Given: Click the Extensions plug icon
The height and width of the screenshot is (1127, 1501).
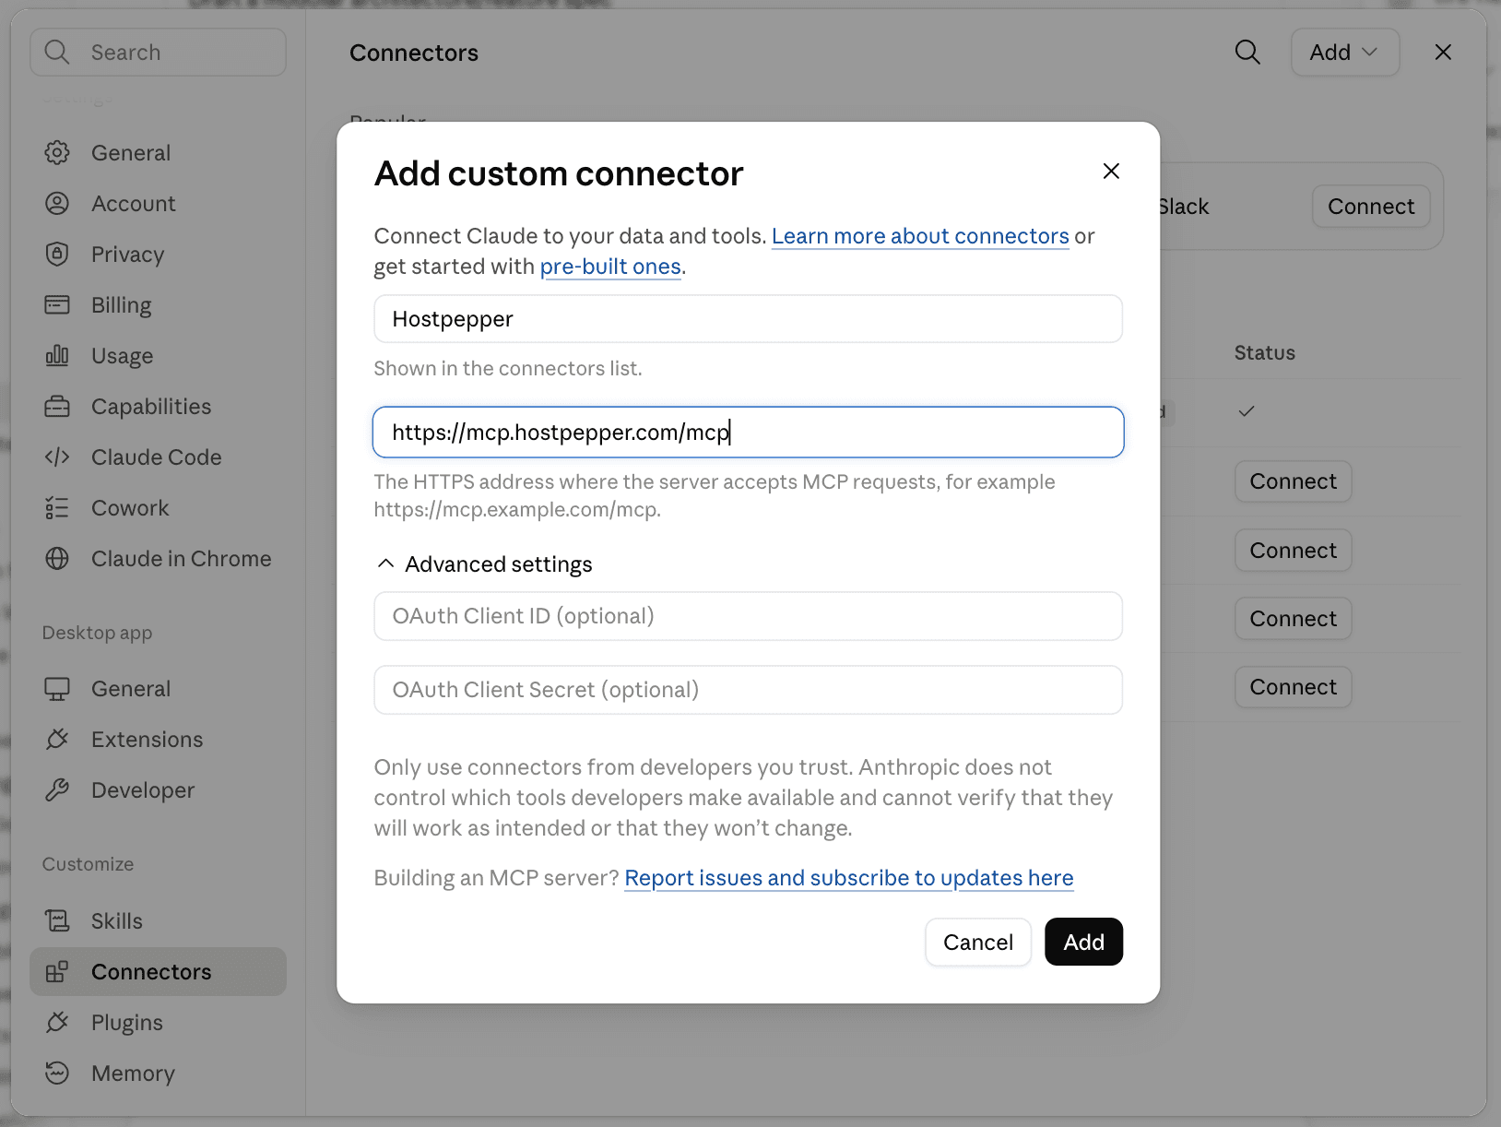Looking at the screenshot, I should click(x=57, y=740).
